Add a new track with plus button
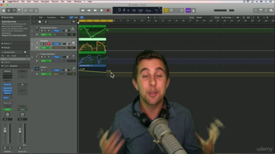 [34, 22]
